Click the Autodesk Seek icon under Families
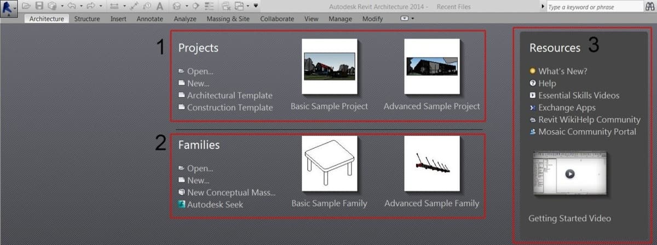Image resolution: width=657 pixels, height=245 pixels. pyautogui.click(x=182, y=204)
